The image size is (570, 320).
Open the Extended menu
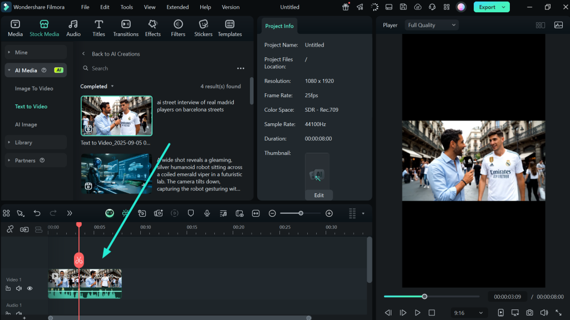pos(177,7)
